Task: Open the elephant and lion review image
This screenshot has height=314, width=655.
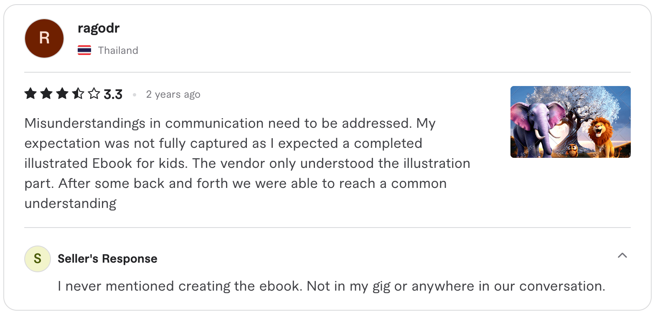Action: click(x=570, y=122)
